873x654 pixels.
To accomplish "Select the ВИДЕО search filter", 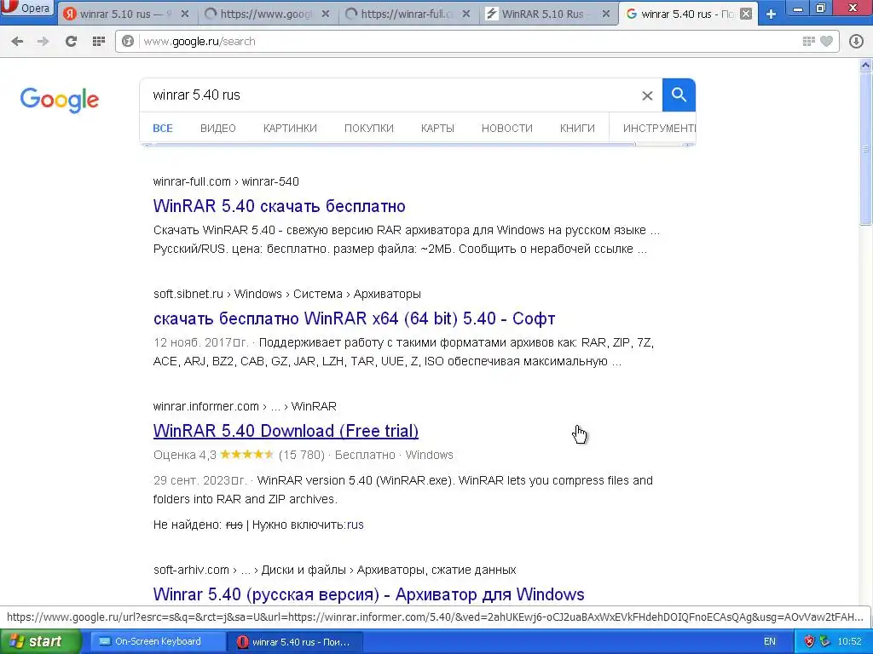I will pos(217,129).
